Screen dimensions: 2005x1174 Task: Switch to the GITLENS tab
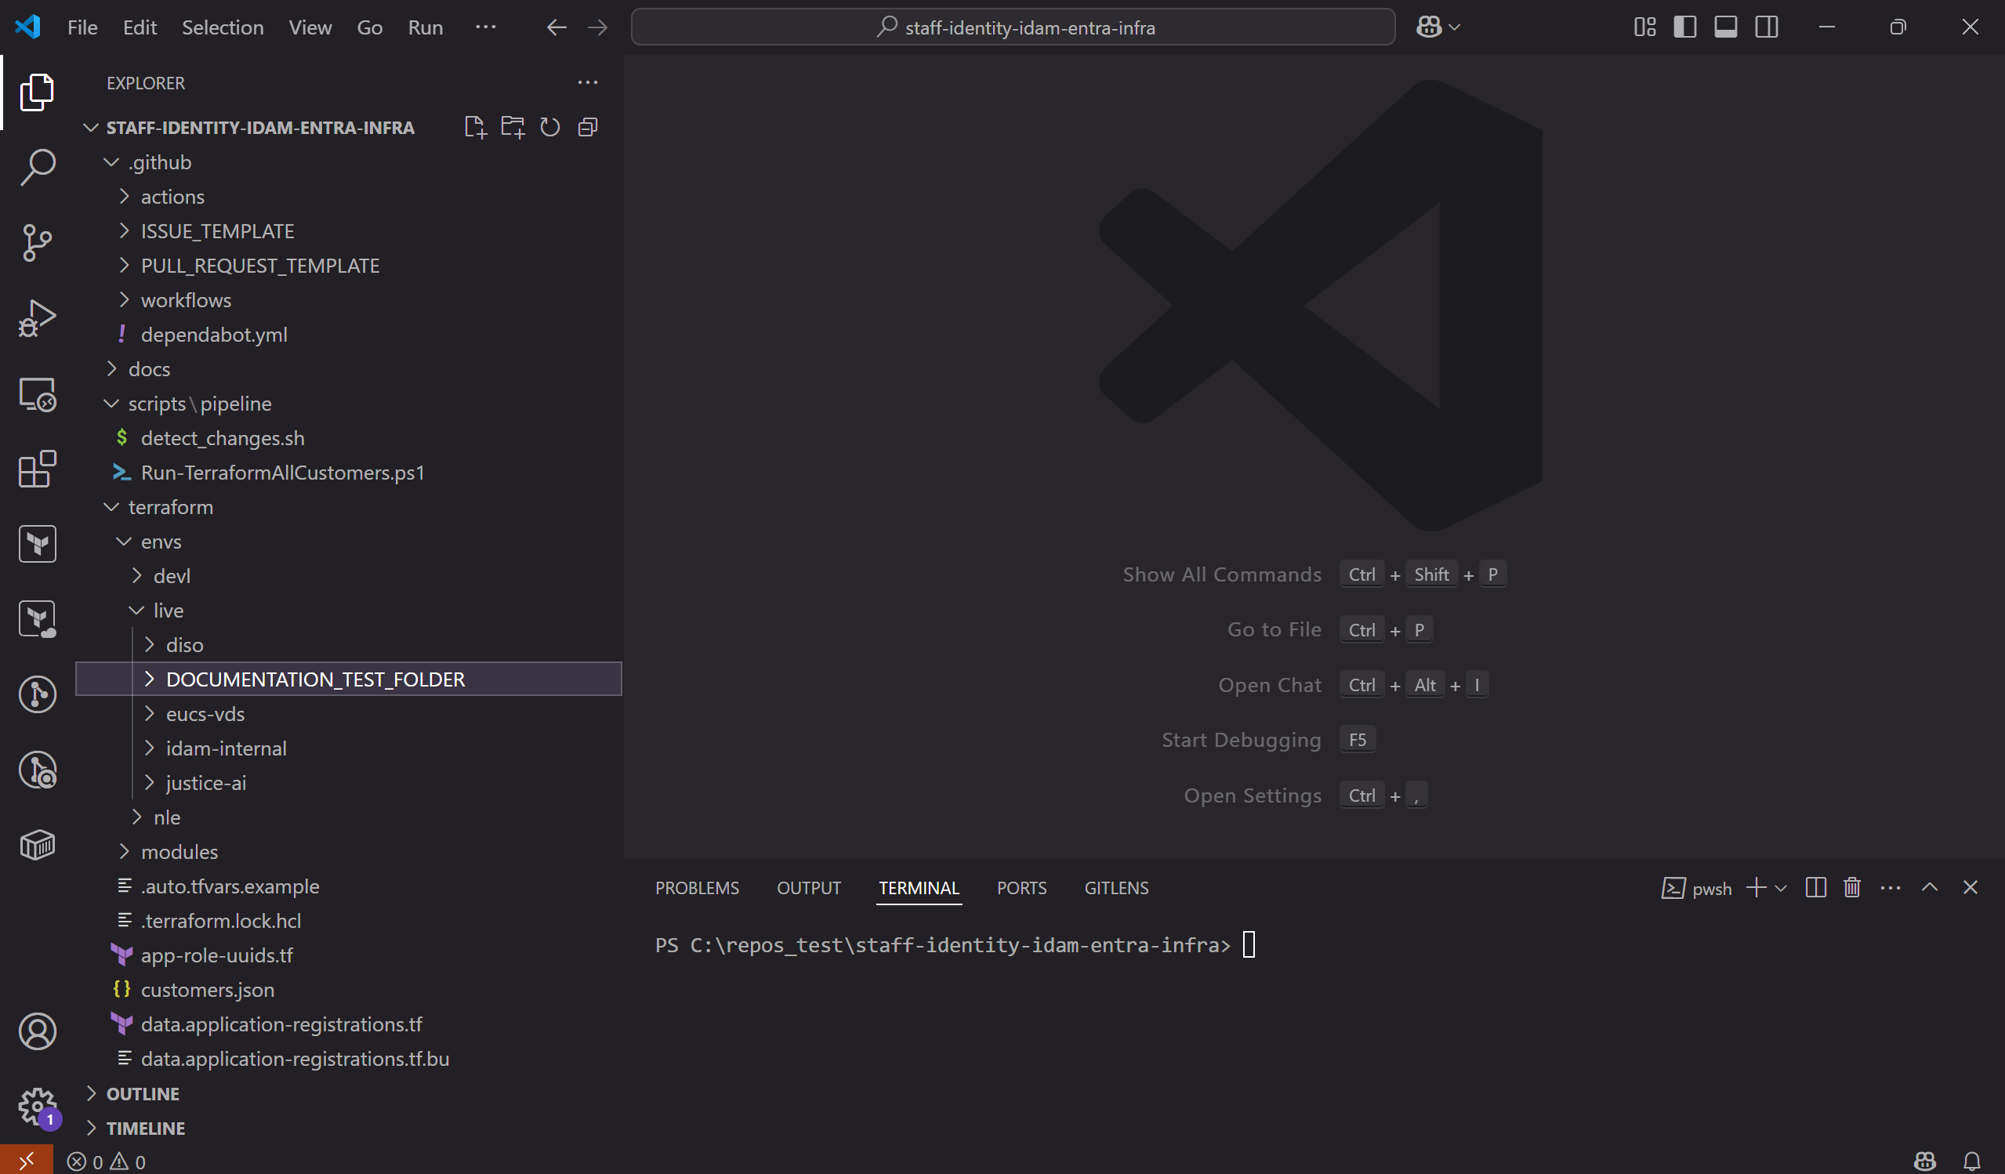(1116, 888)
